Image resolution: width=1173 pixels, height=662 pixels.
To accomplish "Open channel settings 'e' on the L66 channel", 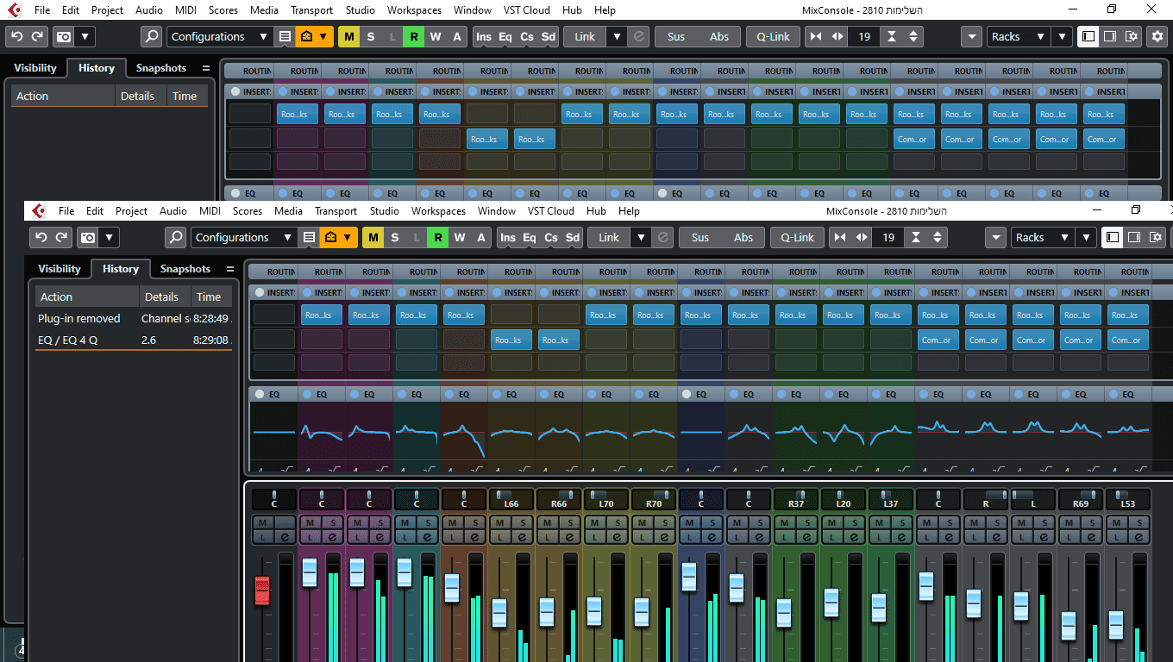I will 522,537.
